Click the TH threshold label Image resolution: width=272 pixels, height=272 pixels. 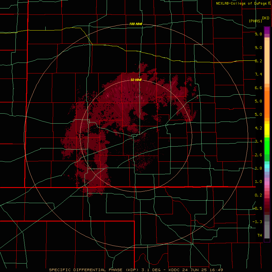coord(260,235)
